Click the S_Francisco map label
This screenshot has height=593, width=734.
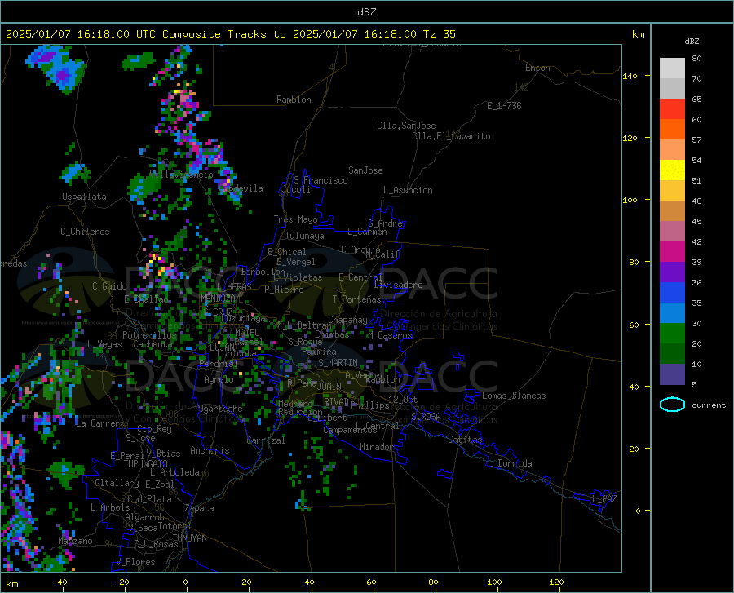tap(321, 180)
